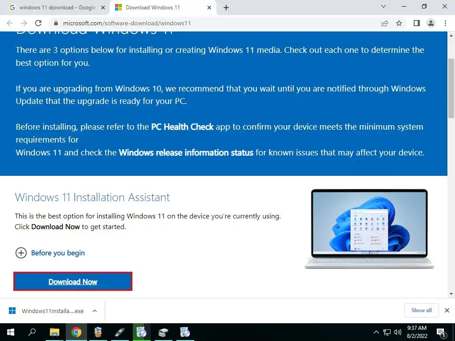Select the Download Windows 11 tab
Screen dimensions: 455x341
pos(163,8)
